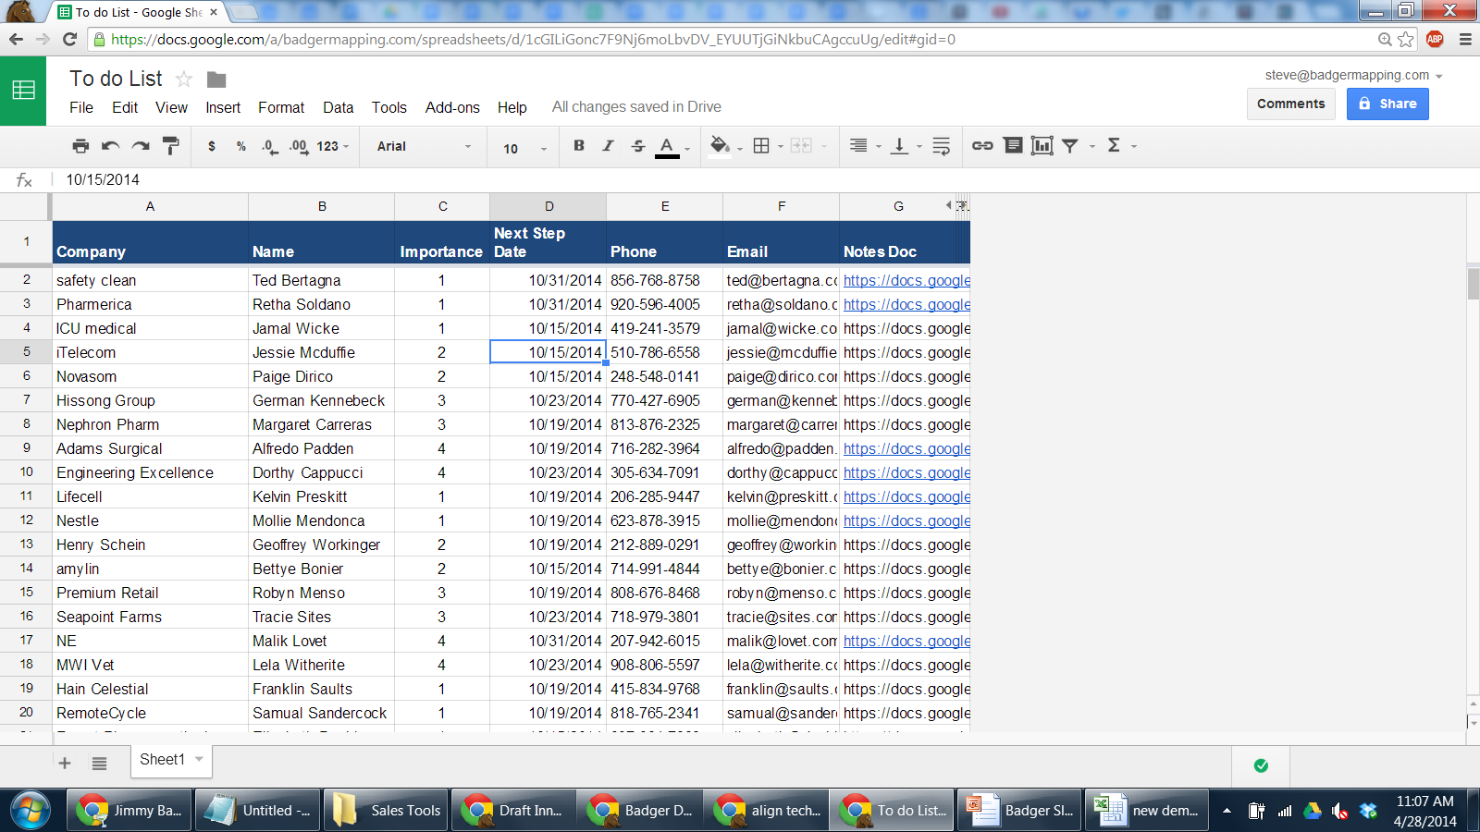Open safety clean notes doc link
Image resolution: width=1480 pixels, height=832 pixels.
coord(906,280)
